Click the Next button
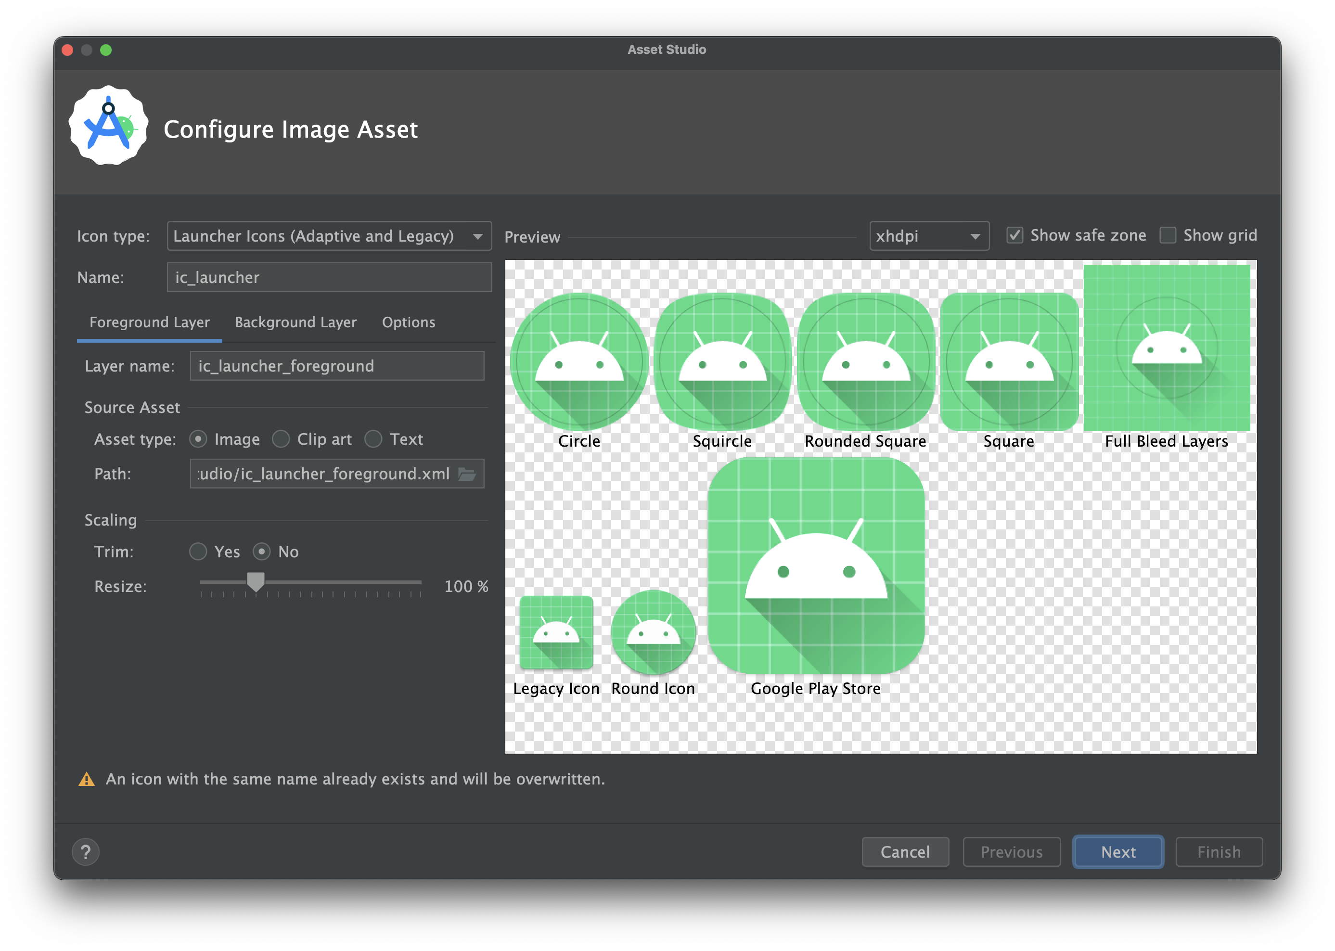The width and height of the screenshot is (1335, 951). point(1120,880)
